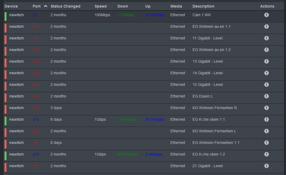This screenshot has width=286, height=175.
Task: Click the alert icon for 21 Gigabit - Level
Action: coord(266,166)
